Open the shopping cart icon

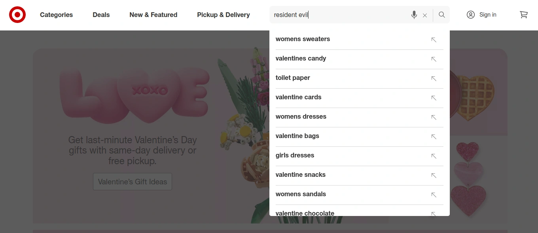click(x=524, y=15)
